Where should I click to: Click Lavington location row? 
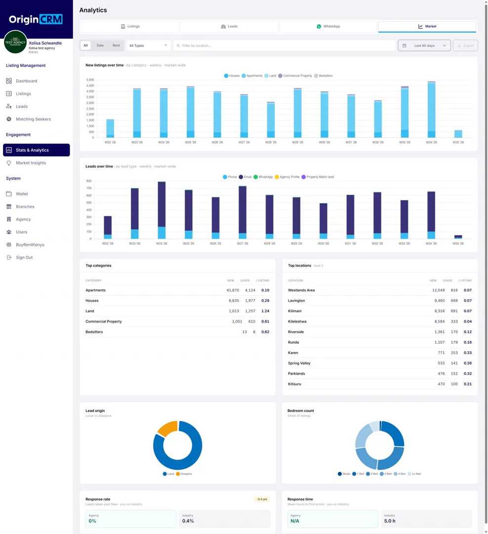(380, 301)
